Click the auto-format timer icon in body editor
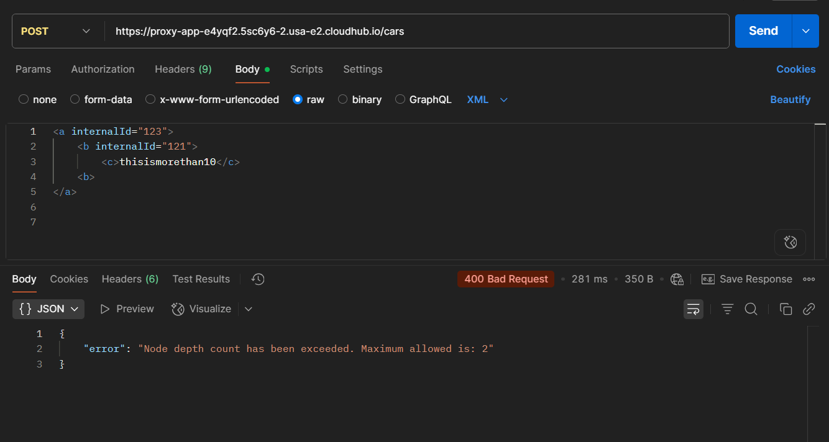 click(790, 242)
